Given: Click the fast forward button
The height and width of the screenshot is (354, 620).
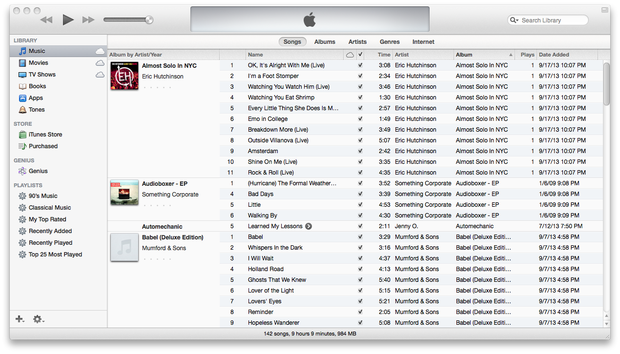Looking at the screenshot, I should tap(88, 20).
